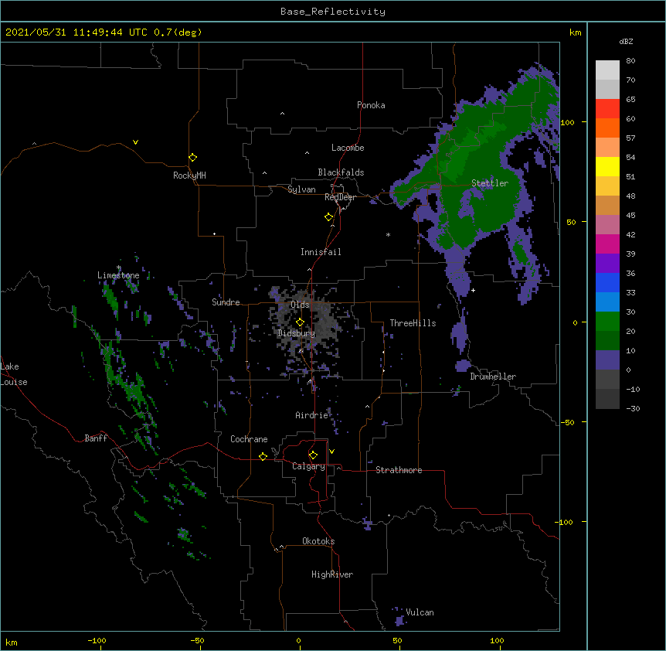Screen dimensions: 666x651
Task: Click the Innisfail city label
Action: [321, 252]
